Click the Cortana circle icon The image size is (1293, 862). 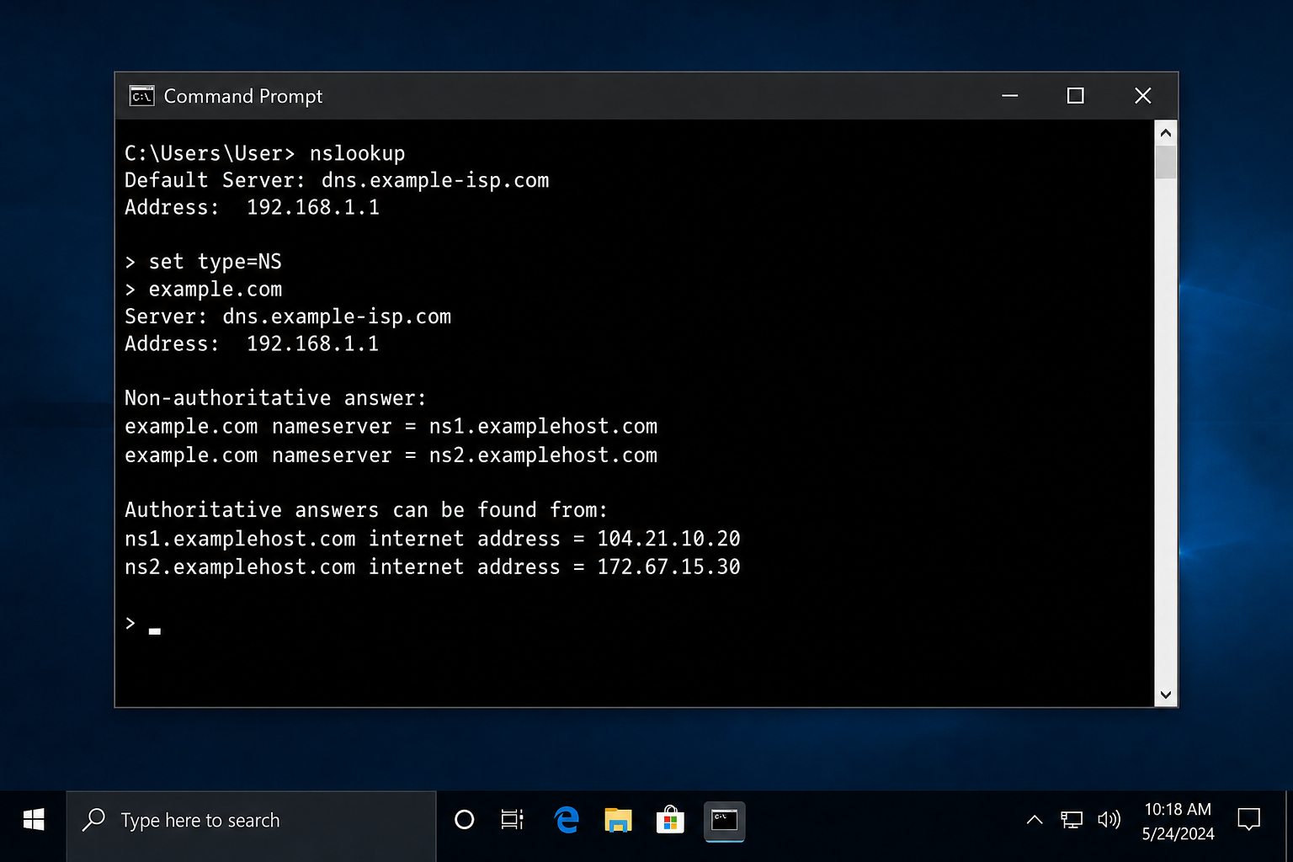coord(464,820)
